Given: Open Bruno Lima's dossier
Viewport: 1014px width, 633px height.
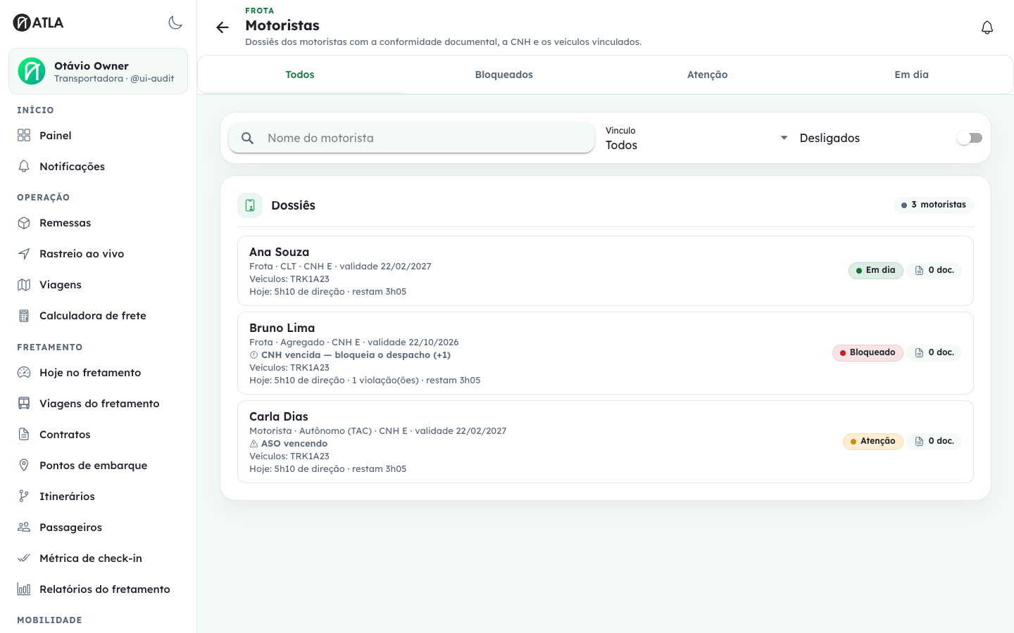Looking at the screenshot, I should pos(606,353).
